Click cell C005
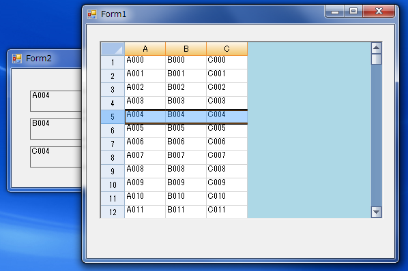Viewport: 408px width, 271px height. click(227, 130)
